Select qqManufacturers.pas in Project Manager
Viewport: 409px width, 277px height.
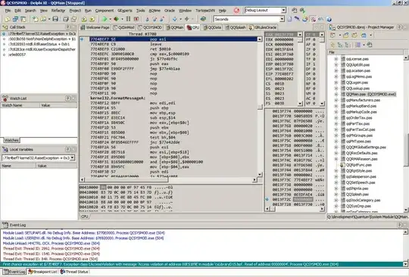(363, 100)
